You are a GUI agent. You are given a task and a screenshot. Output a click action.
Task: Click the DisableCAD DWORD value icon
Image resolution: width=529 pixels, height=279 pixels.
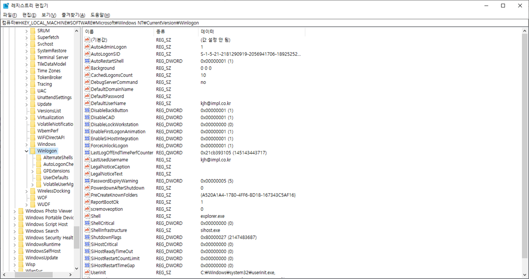87,117
